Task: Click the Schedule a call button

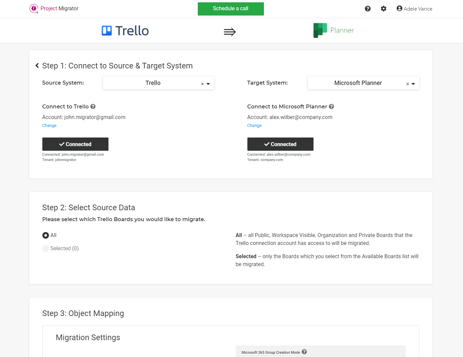Action: pos(231,9)
